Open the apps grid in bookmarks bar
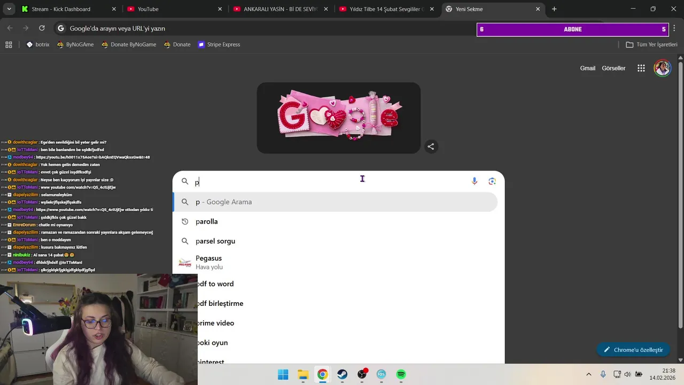This screenshot has height=385, width=684. tap(9, 44)
